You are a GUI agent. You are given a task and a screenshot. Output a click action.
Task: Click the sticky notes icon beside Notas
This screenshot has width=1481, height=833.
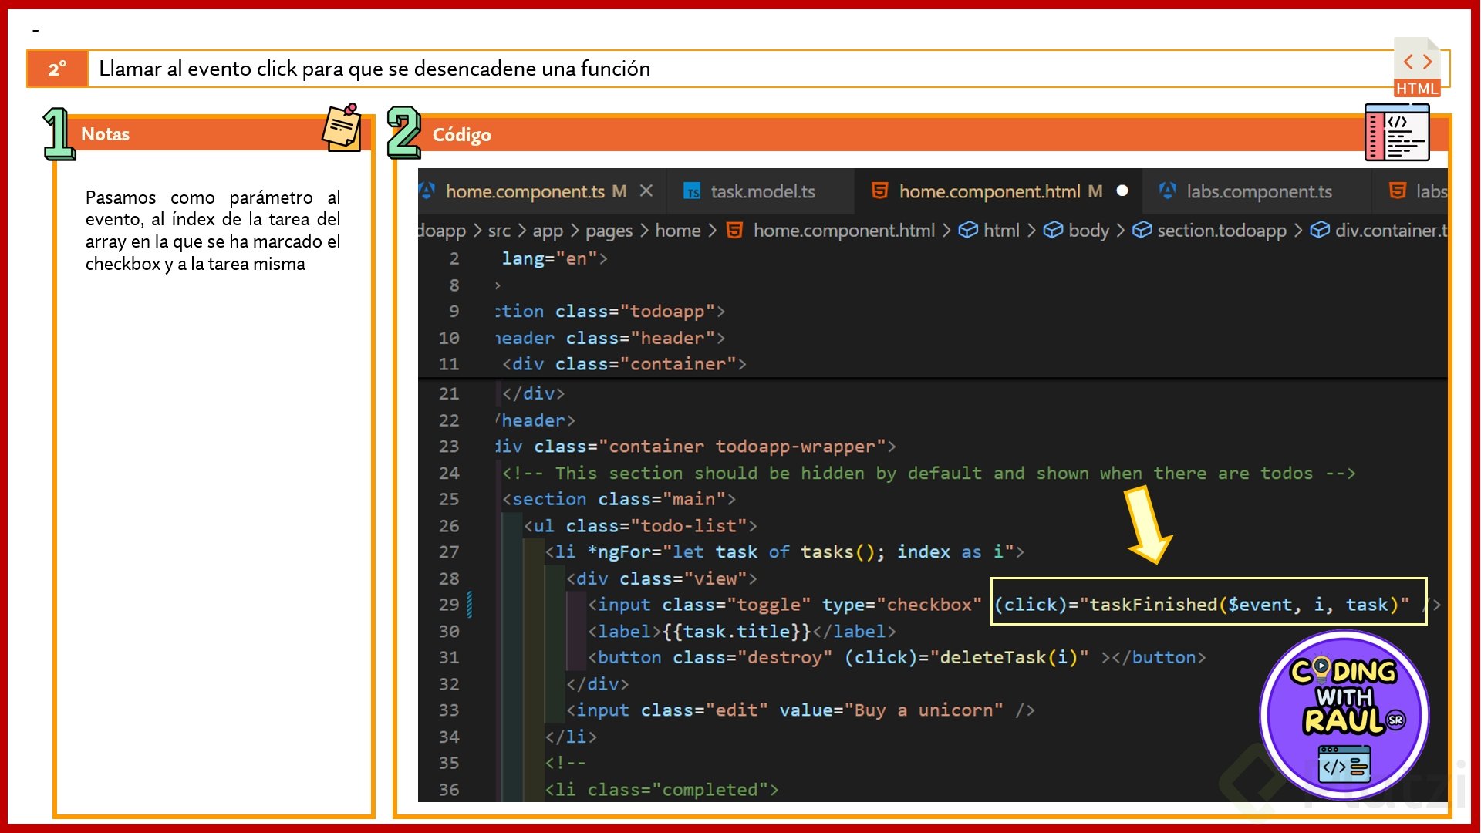pyautogui.click(x=342, y=128)
